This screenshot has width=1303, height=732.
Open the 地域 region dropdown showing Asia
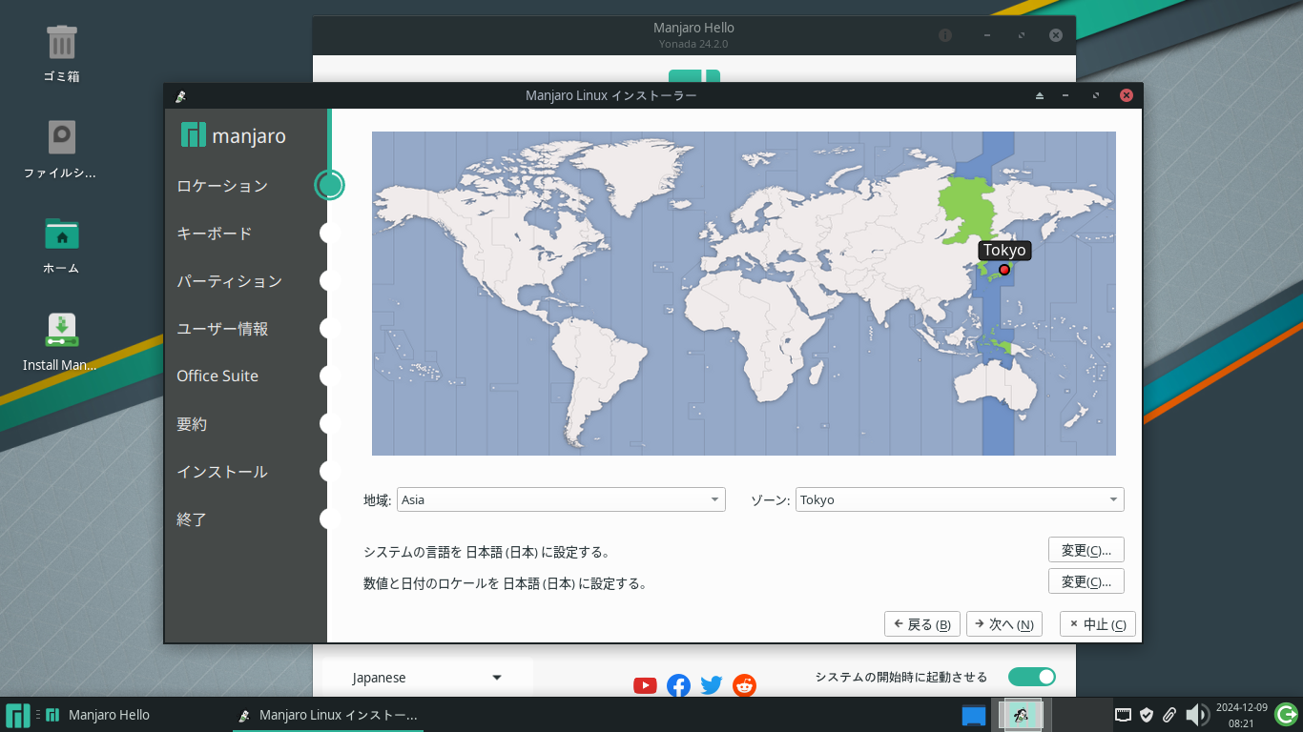pyautogui.click(x=561, y=499)
